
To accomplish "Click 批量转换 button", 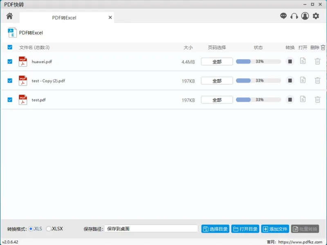I will click(x=305, y=229).
